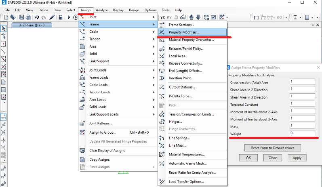Click the Run Analysis play icon
This screenshot has height=187, width=322.
point(69,17)
